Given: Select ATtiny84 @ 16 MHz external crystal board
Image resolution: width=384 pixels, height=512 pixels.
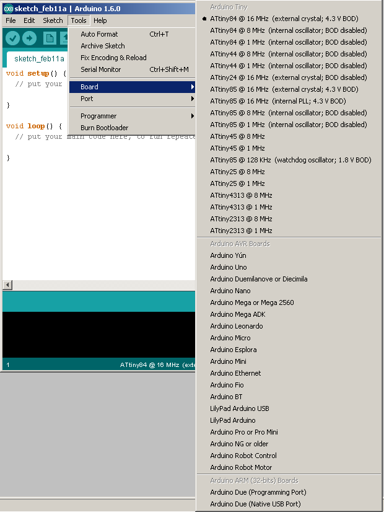Looking at the screenshot, I should point(289,19).
